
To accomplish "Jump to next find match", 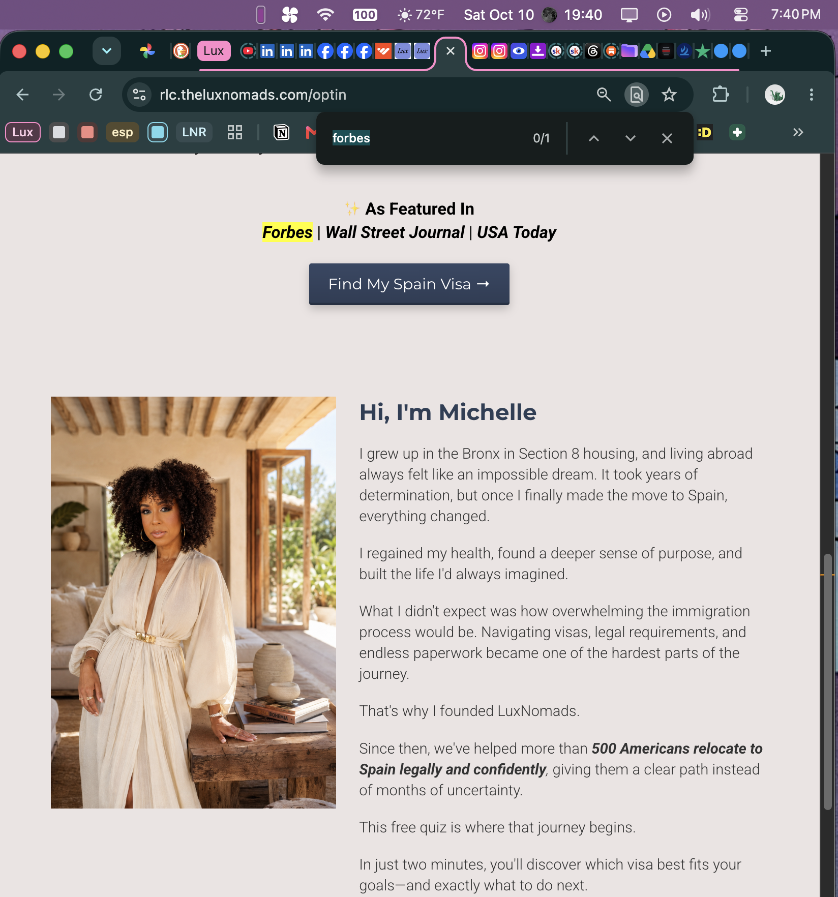I will click(x=631, y=138).
